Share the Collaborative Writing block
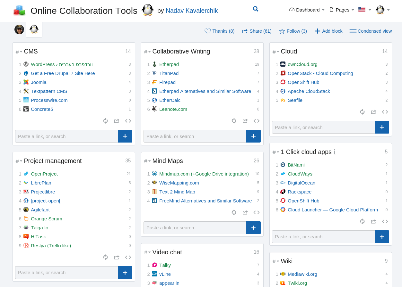Viewport: 402px width, 287px height. pyautogui.click(x=245, y=121)
